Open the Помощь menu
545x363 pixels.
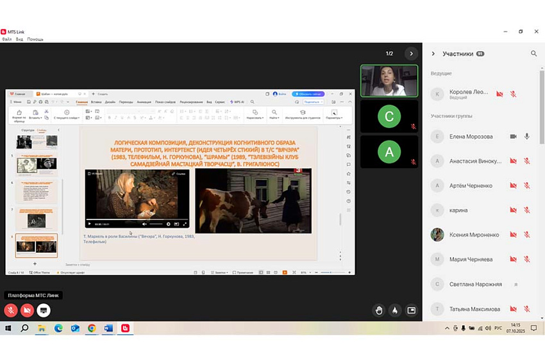tap(35, 39)
